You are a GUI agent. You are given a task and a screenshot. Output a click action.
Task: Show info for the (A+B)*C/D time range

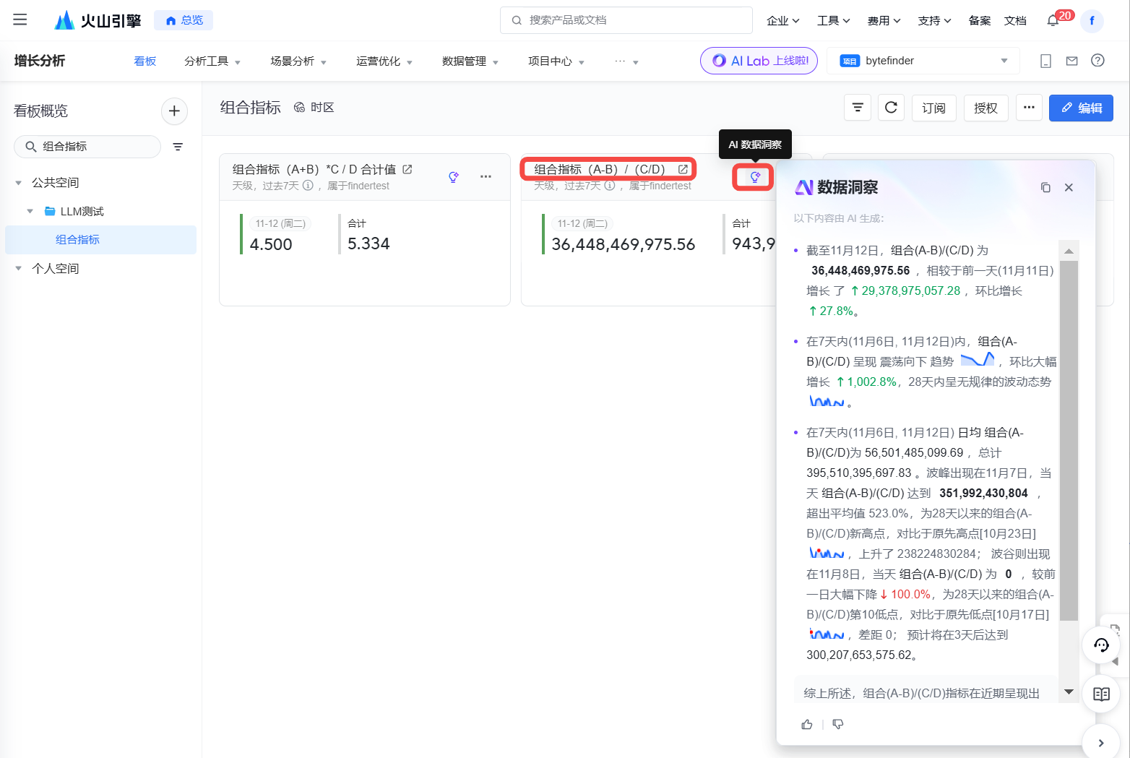click(x=308, y=186)
